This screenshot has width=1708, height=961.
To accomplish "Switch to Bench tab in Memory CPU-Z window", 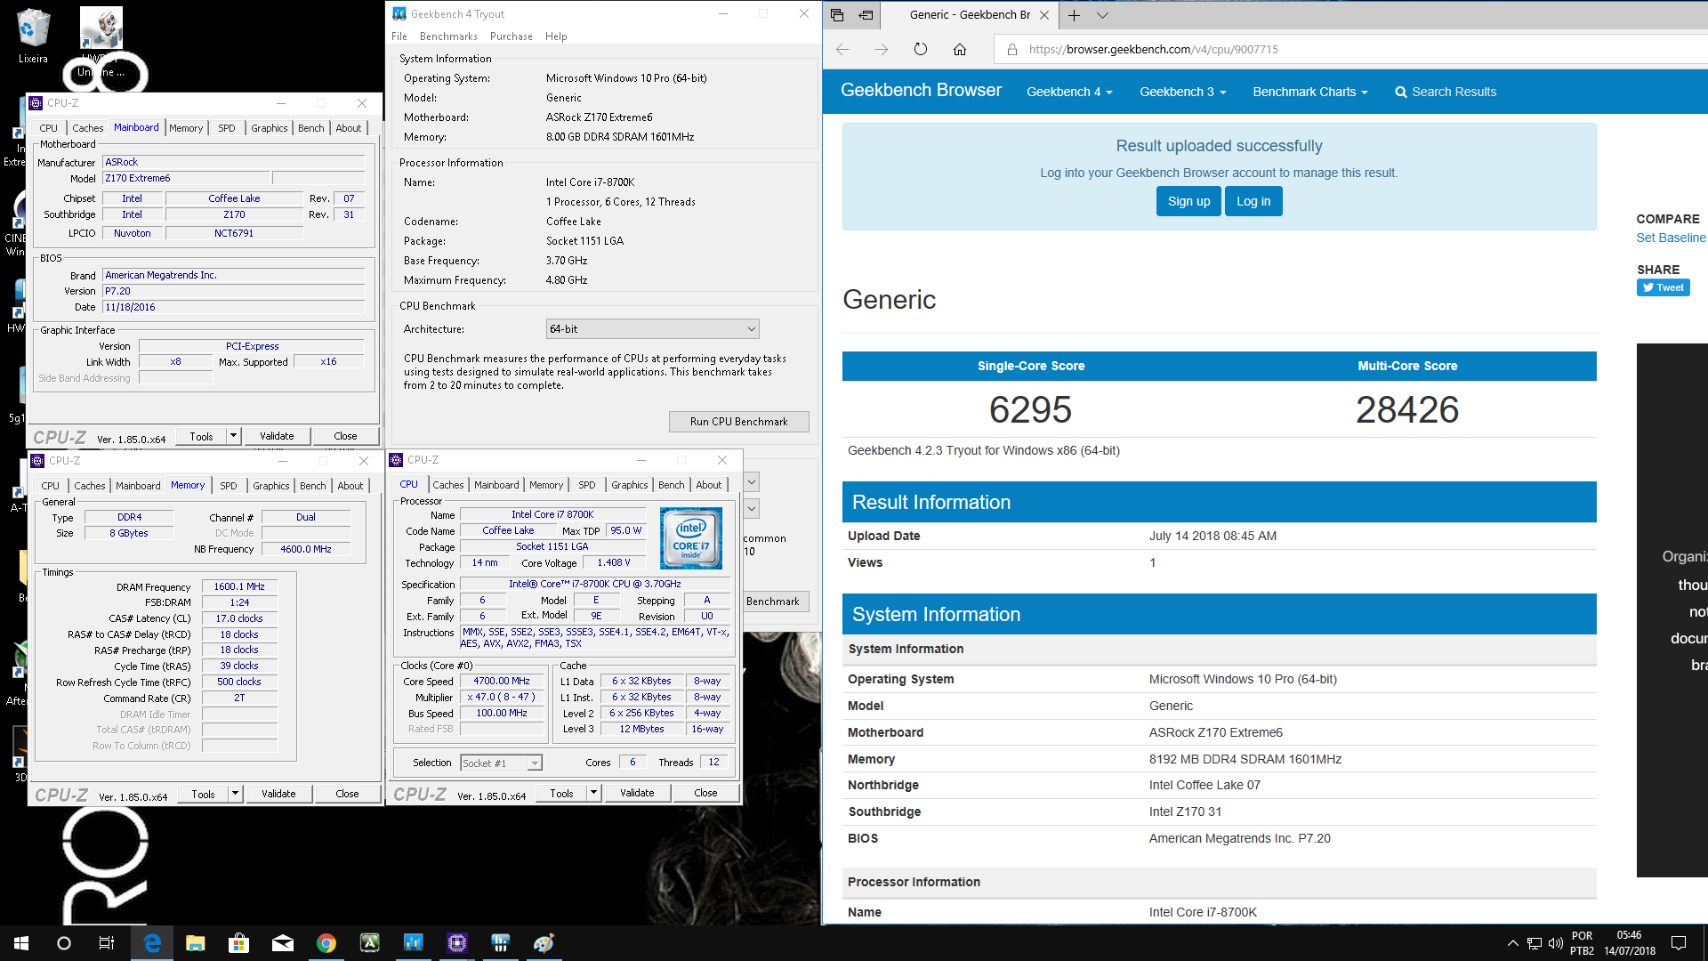I will click(x=313, y=486).
